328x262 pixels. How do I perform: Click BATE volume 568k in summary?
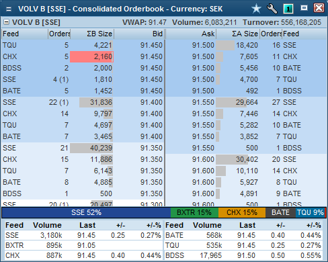(214, 235)
